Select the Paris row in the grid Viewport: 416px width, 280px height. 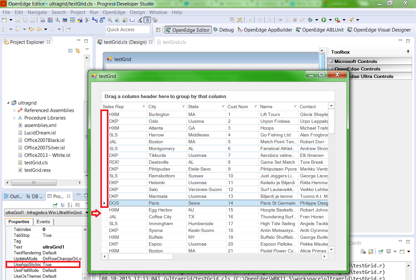coord(214,203)
